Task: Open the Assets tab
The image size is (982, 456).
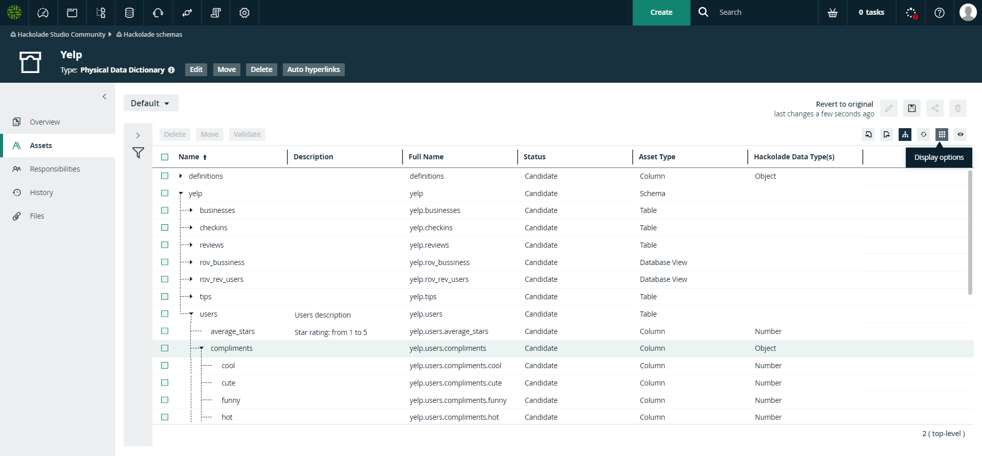Action: 57,146
